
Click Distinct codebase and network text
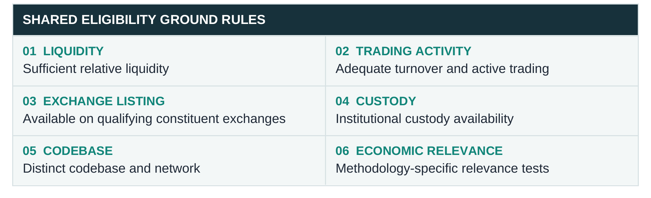111,168
